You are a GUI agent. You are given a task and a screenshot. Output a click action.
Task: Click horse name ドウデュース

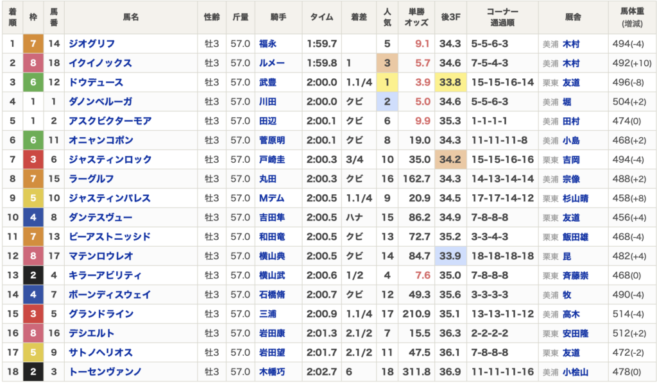tap(96, 82)
